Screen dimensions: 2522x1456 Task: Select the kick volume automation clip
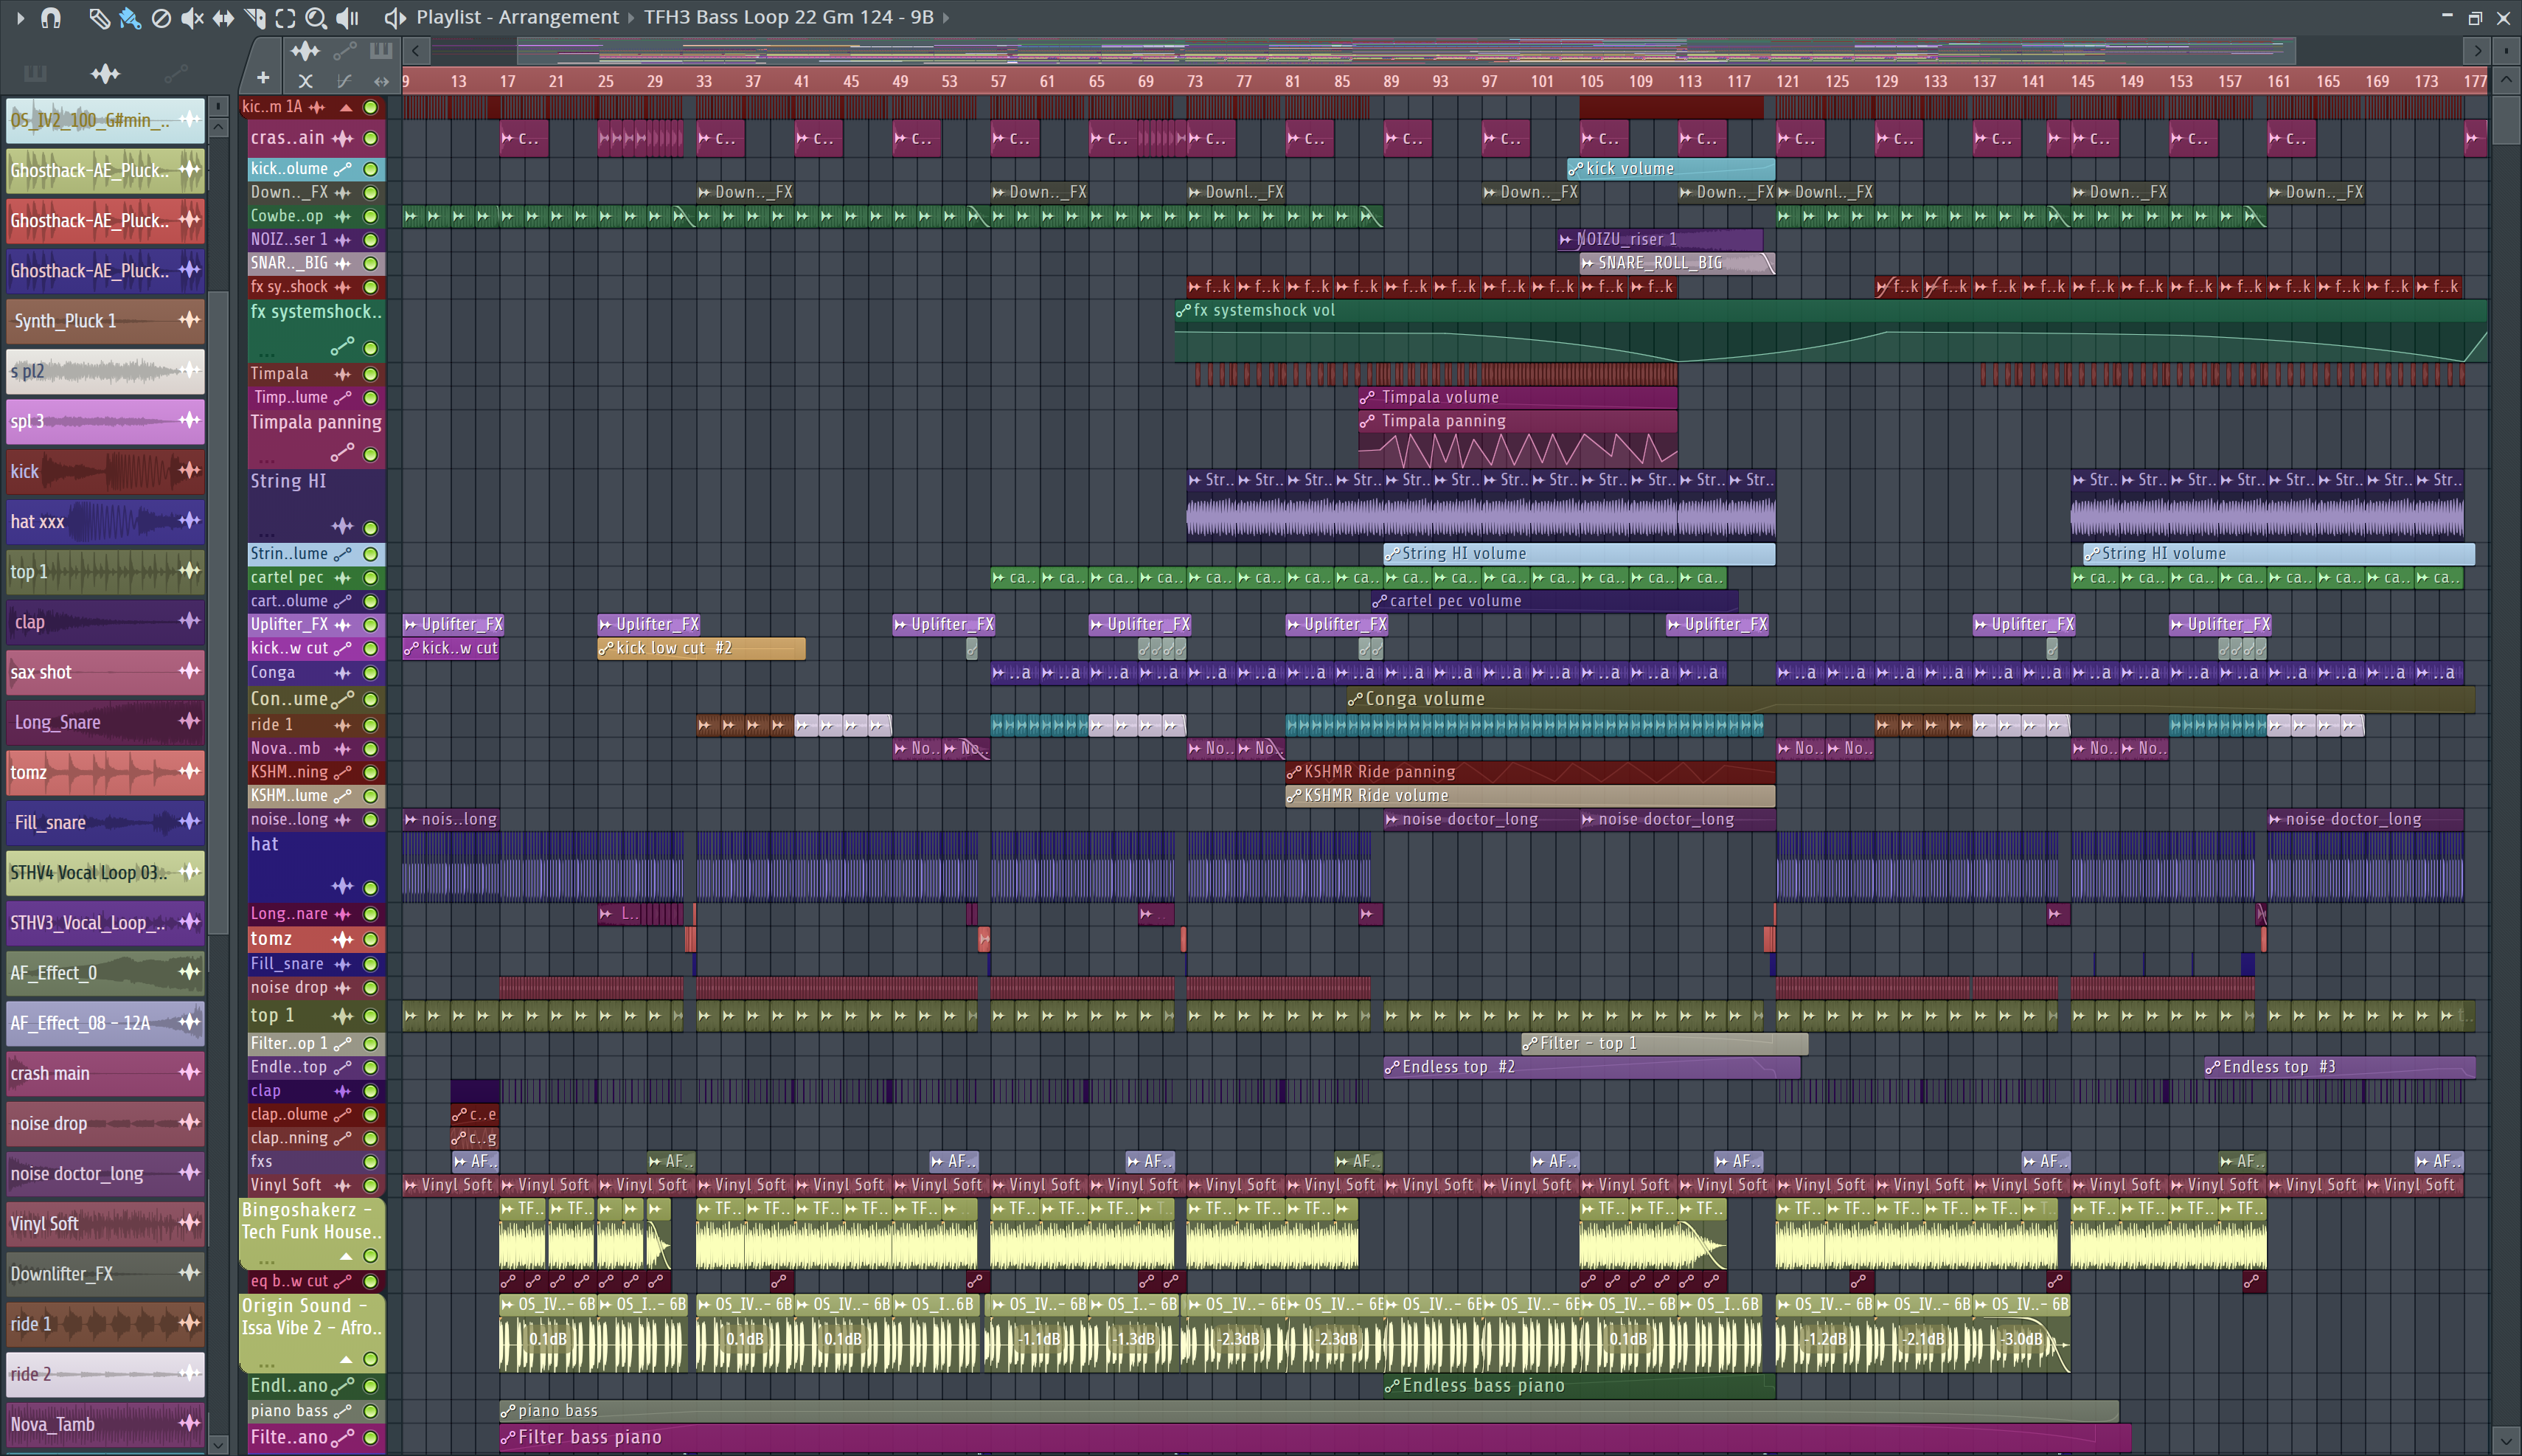pos(1670,169)
